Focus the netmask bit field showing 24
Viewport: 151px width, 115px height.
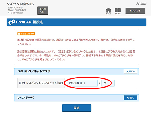(108, 83)
